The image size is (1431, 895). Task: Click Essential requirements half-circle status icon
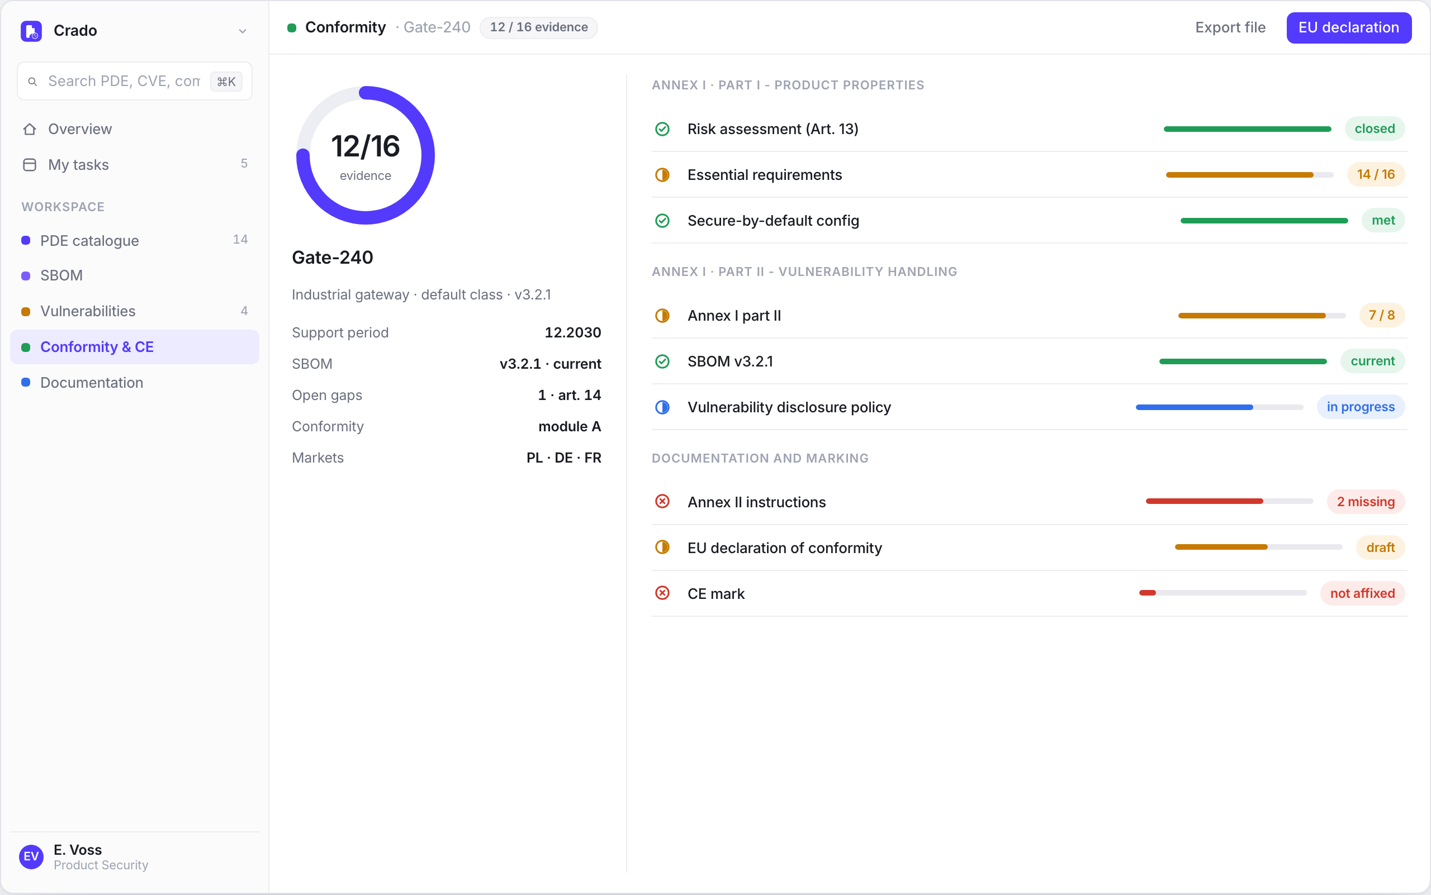[662, 175]
